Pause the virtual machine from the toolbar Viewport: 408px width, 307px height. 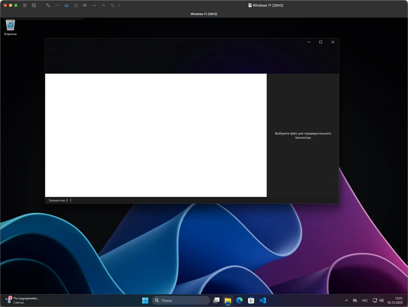(x=25, y=5)
